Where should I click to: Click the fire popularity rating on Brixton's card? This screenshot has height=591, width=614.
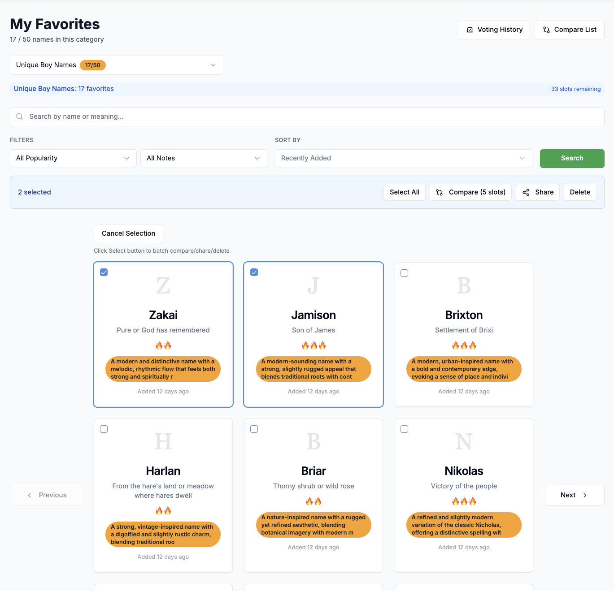464,345
